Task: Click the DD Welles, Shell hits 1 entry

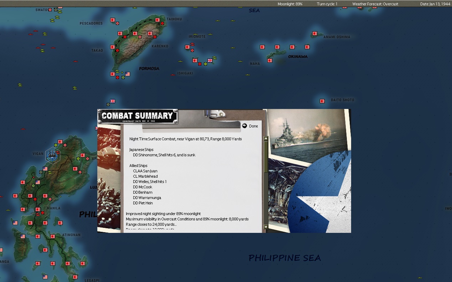Action: [x=150, y=182]
